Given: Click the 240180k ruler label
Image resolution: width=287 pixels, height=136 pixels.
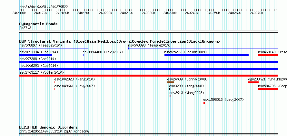Looking at the screenshot, I should coord(62,13).
